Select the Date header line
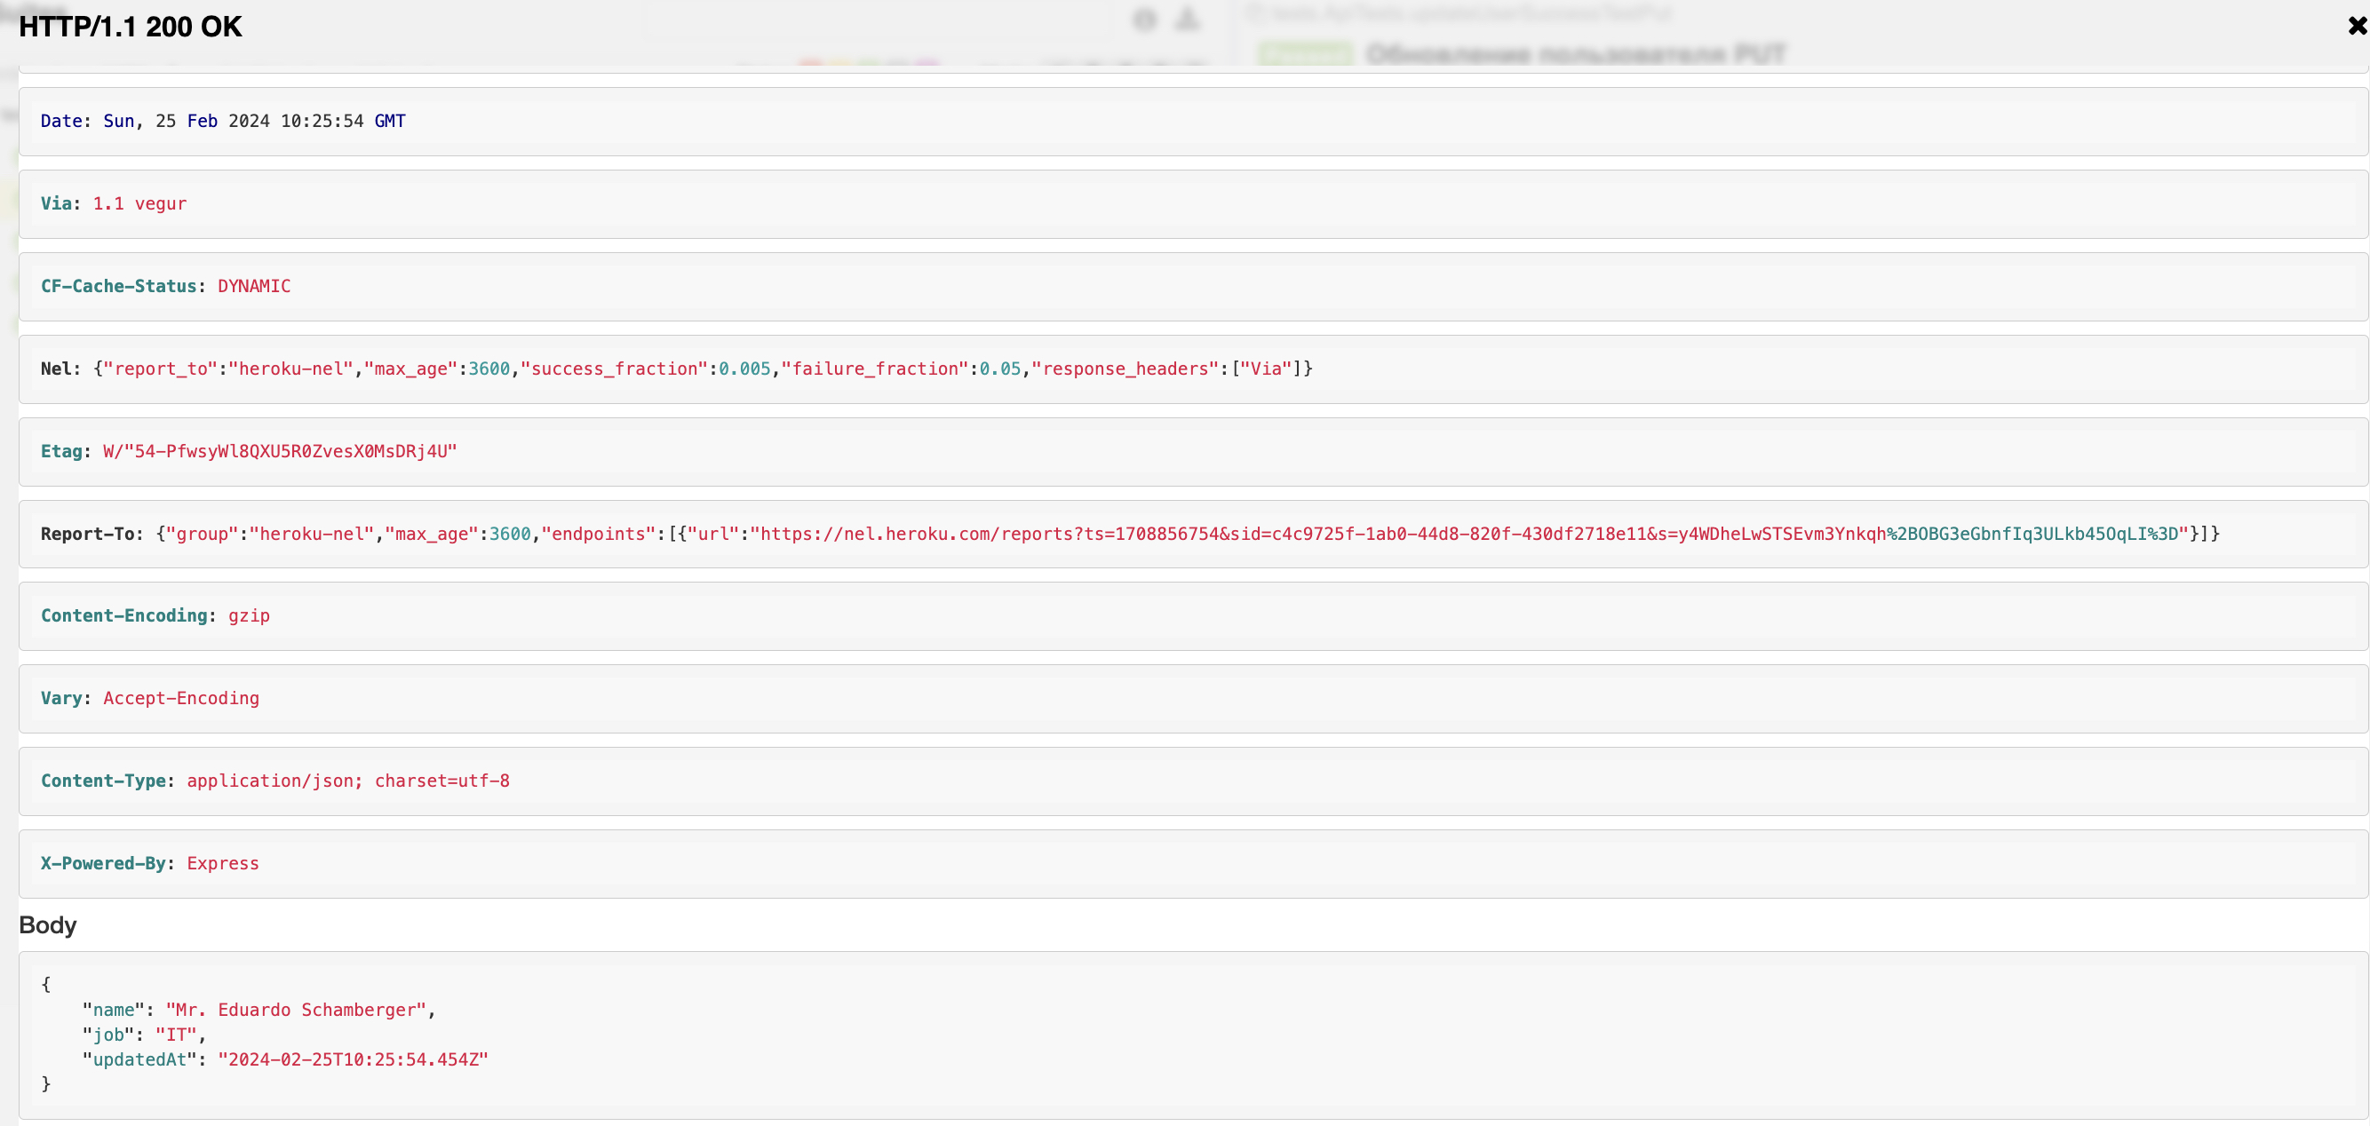The height and width of the screenshot is (1126, 2370). 223,122
